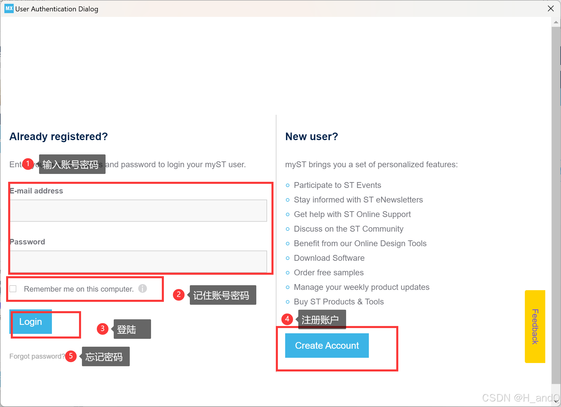Viewport: 561px width, 407px height.
Task: Open the Forgot password link
Action: click(x=37, y=356)
